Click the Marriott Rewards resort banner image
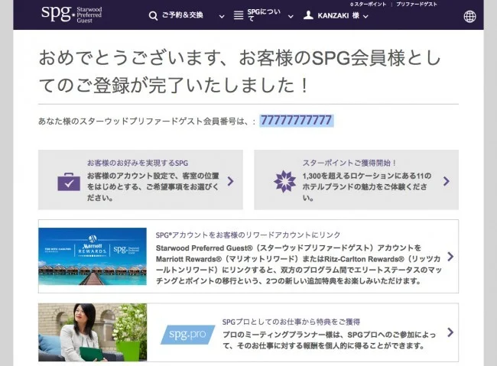Screen dimensions: 497x366 (92, 256)
